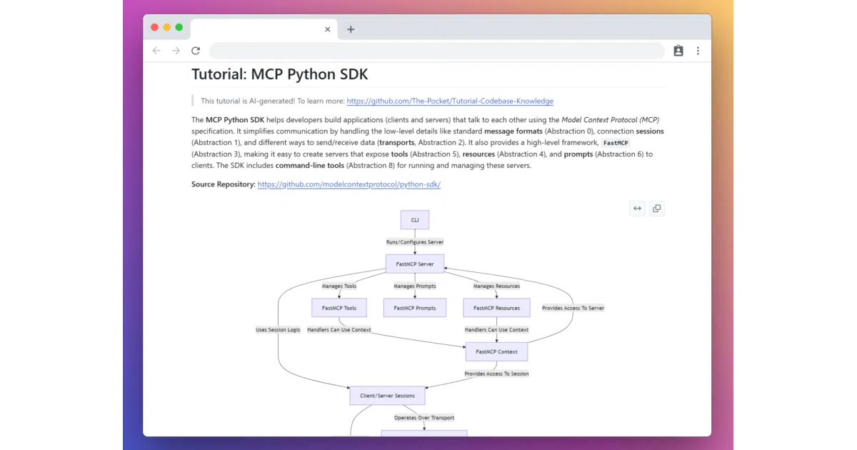Click the 'Manages Prompts' edge label
The image size is (857, 450).
(x=415, y=286)
